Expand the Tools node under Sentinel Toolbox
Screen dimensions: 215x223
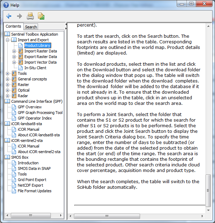click(8, 73)
